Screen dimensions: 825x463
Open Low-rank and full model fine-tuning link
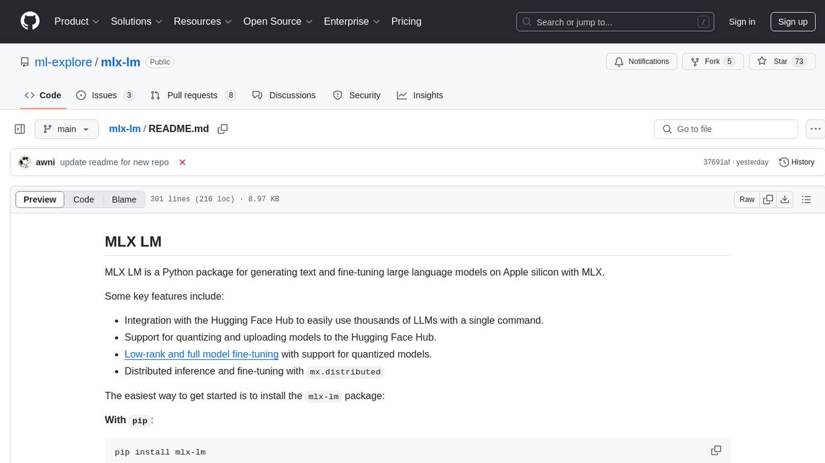(201, 354)
